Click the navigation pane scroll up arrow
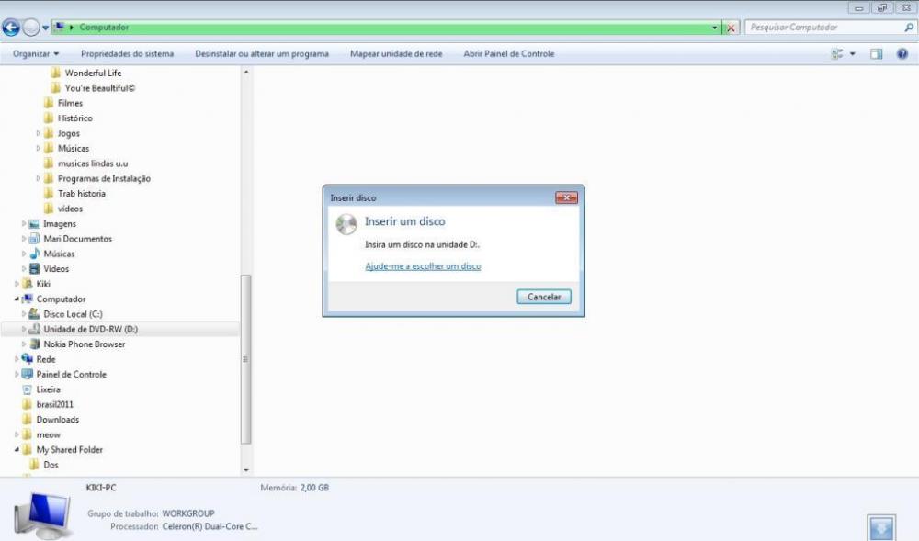The image size is (919, 541). click(x=246, y=72)
